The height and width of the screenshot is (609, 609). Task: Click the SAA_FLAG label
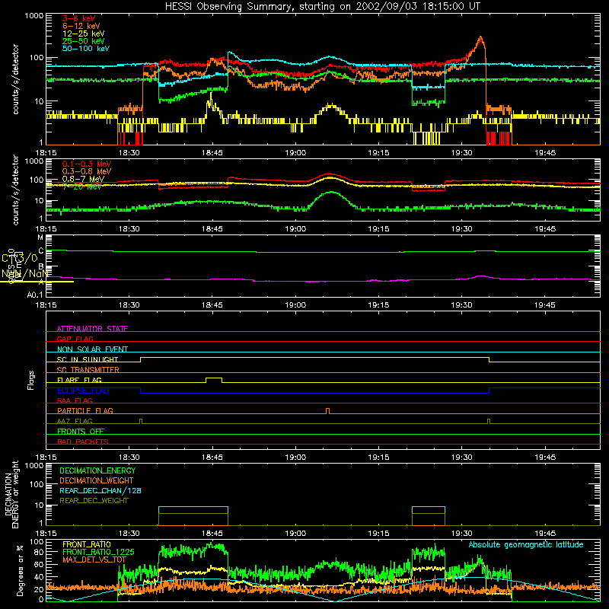click(x=75, y=400)
